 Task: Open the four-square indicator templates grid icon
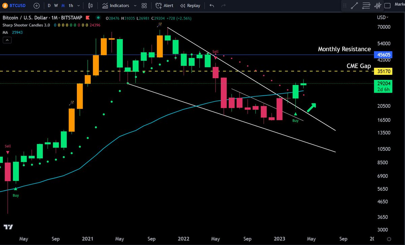click(x=144, y=6)
